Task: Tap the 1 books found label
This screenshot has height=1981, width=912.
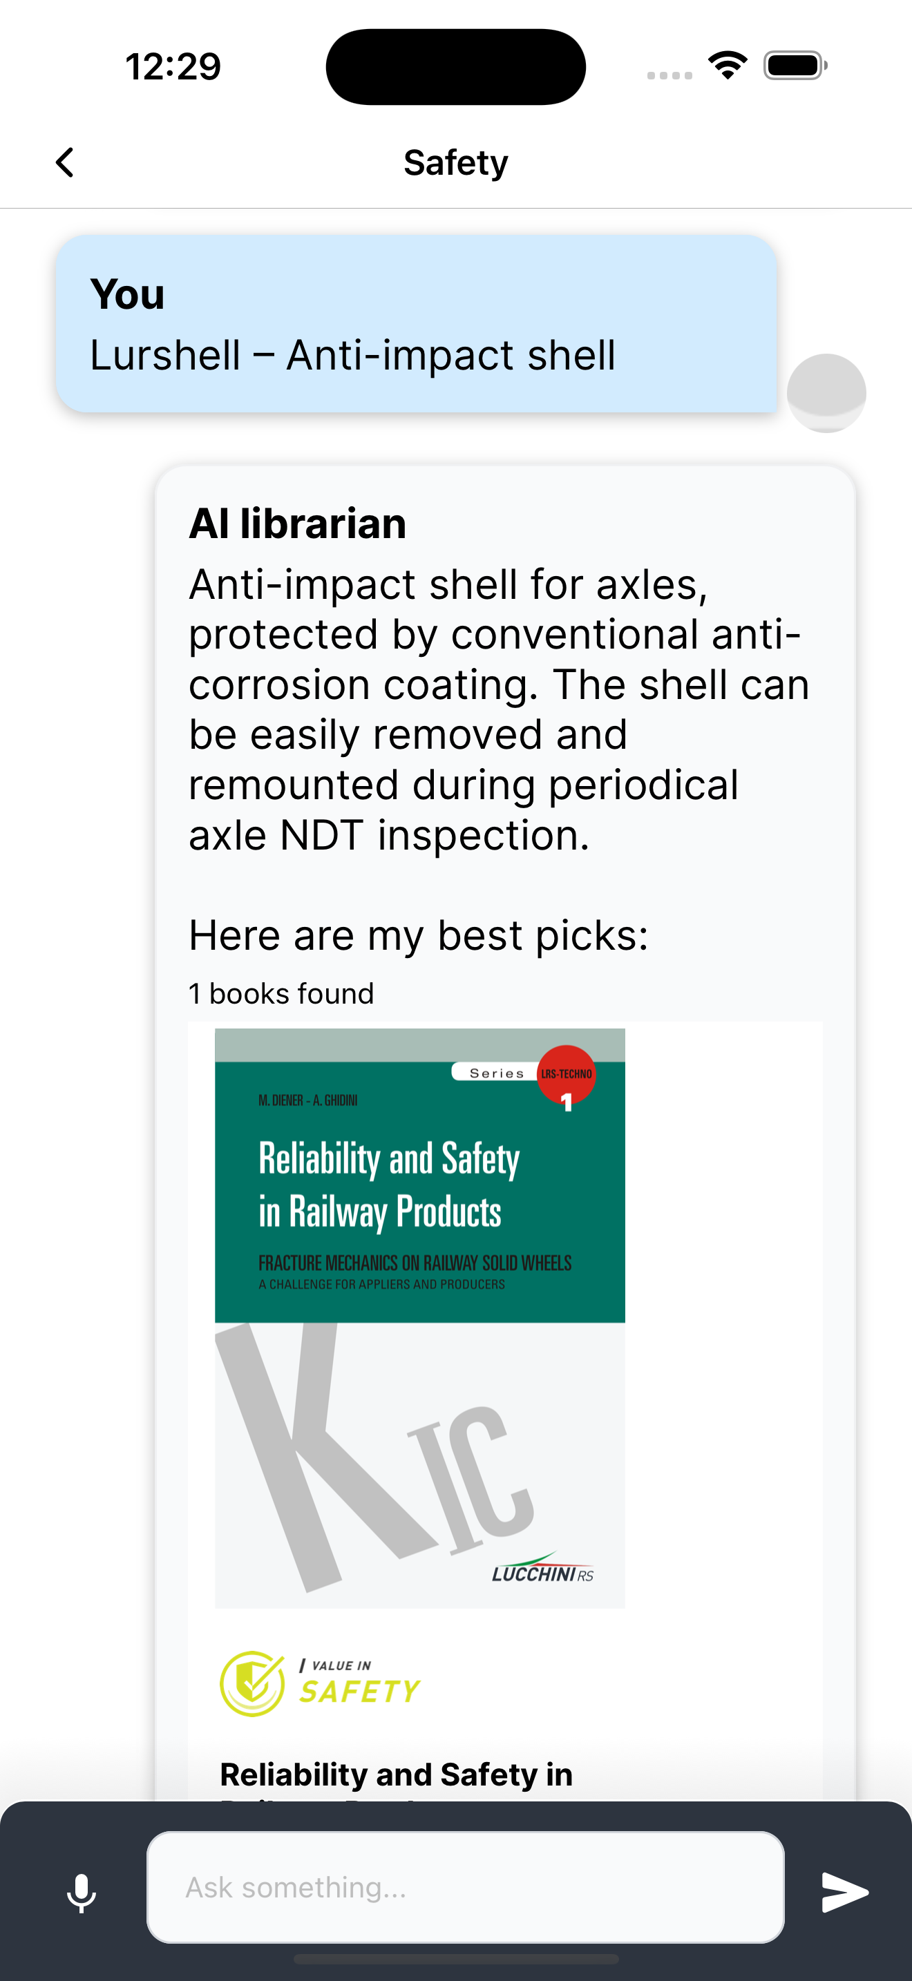Action: click(281, 993)
